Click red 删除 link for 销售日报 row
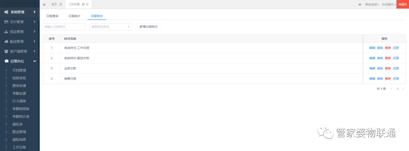The height and width of the screenshot is (151, 409). 388,78
